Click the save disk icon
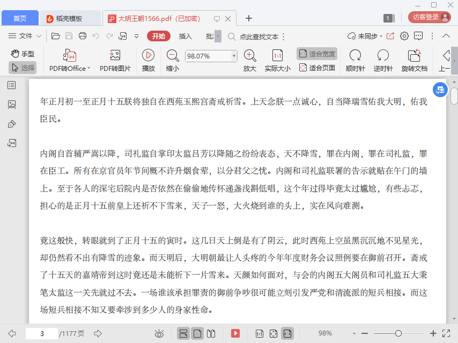Image resolution: width=458 pixels, height=343 pixels. click(69, 36)
